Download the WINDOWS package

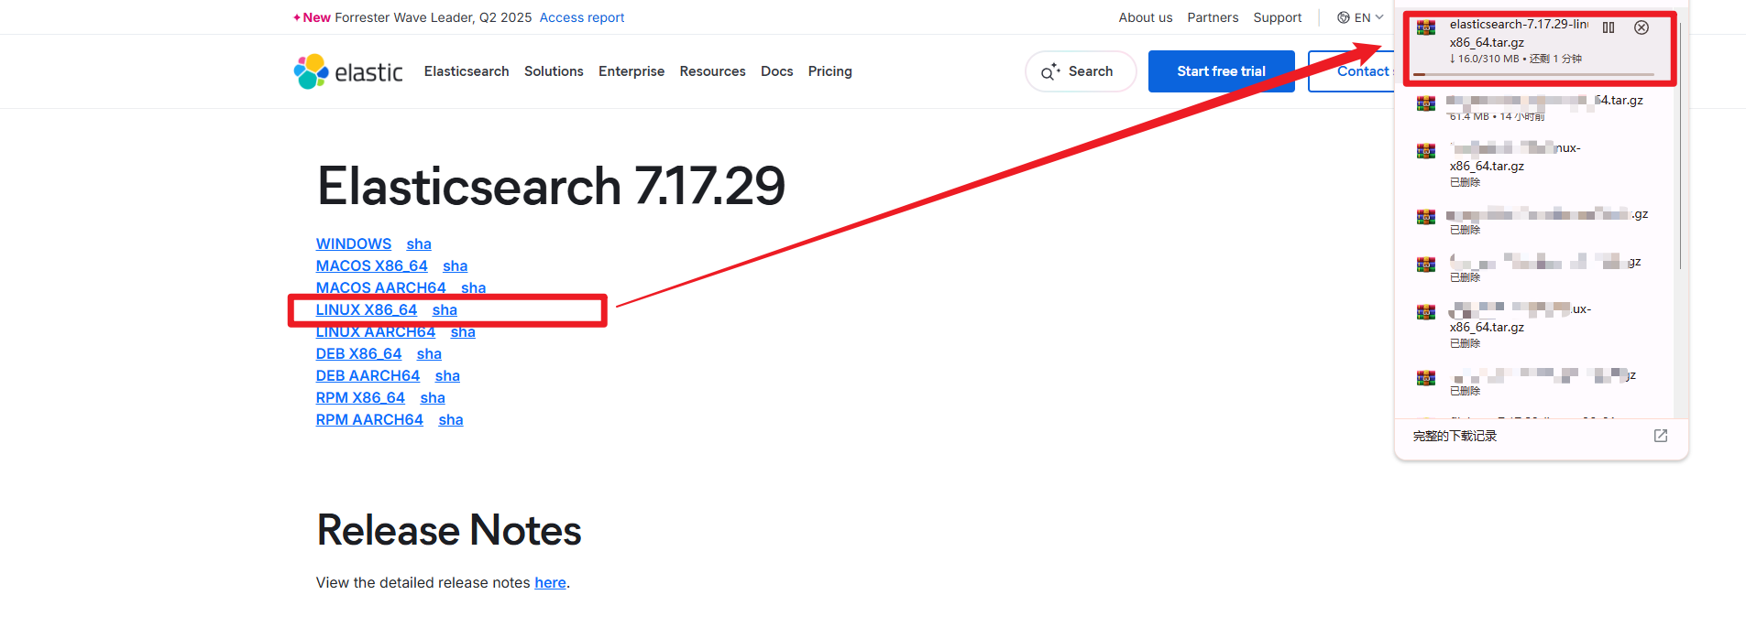pos(354,243)
